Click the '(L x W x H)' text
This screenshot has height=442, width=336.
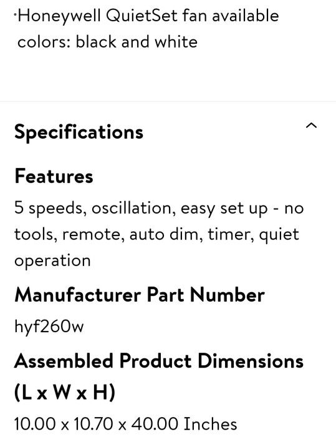[x=65, y=393]
